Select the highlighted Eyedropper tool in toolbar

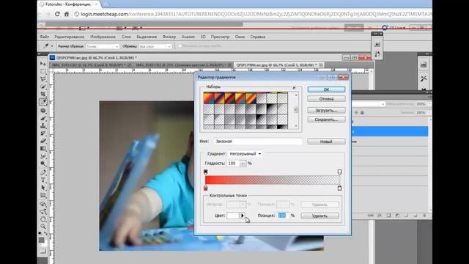click(43, 102)
